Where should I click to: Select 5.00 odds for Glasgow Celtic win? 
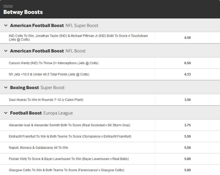click(188, 170)
